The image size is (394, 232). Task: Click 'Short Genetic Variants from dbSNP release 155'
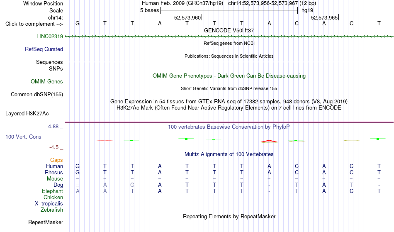[x=229, y=88]
